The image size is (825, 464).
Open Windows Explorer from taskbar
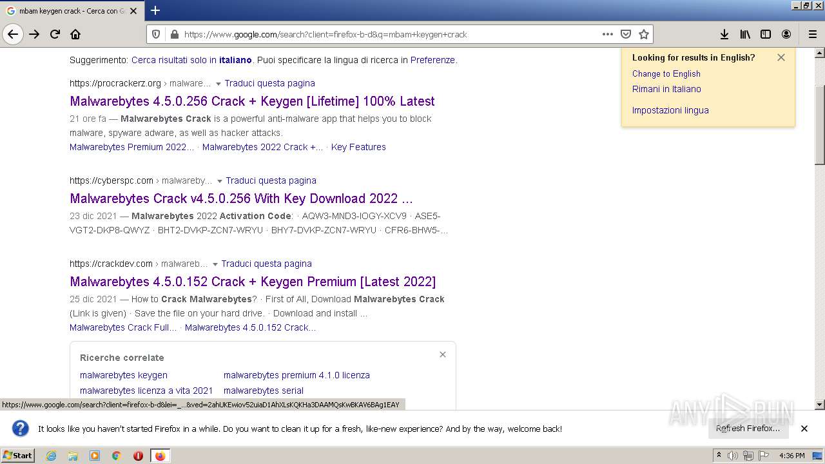coord(73,456)
